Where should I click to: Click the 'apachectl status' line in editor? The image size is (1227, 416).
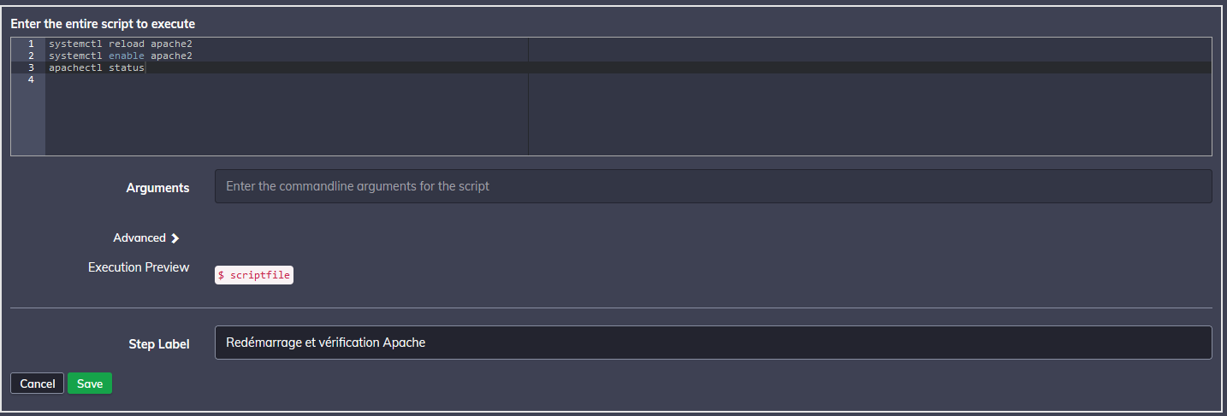(x=96, y=67)
